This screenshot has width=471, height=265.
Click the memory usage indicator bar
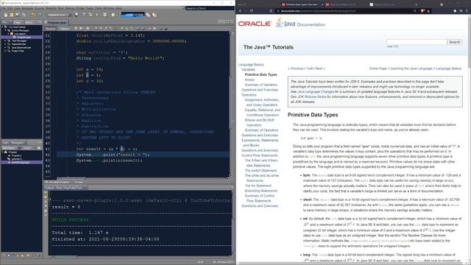point(132,15)
